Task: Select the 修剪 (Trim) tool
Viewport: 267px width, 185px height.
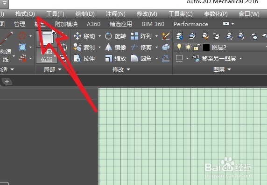Action: coord(141,47)
